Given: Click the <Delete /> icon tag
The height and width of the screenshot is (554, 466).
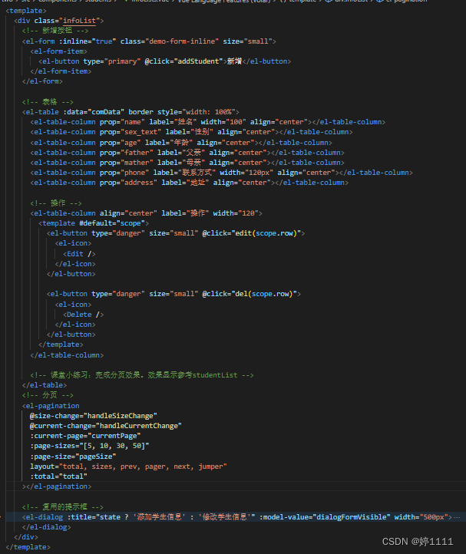Looking at the screenshot, I should 83,315.
